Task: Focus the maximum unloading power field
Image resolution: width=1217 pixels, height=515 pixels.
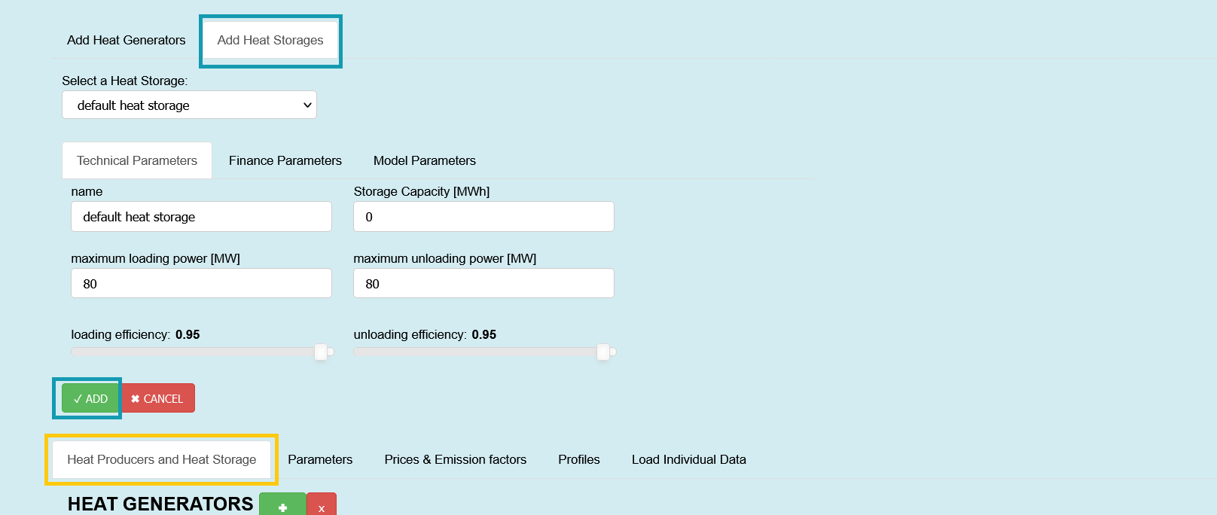Action: pos(483,284)
